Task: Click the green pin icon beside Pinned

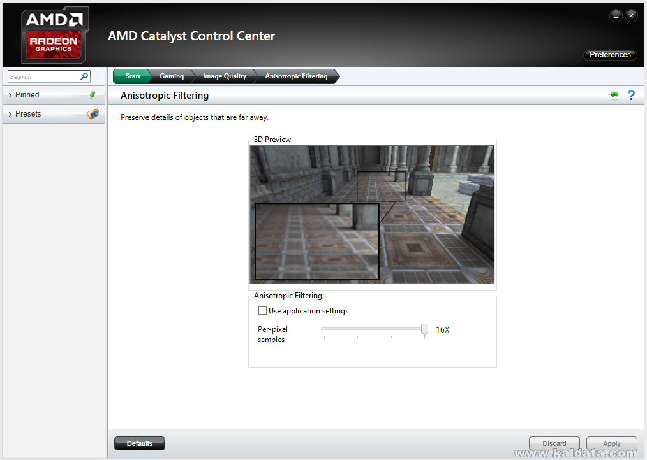Action: click(93, 95)
